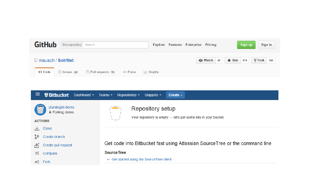This screenshot has width=314, height=176.
Task: Click the Create pull request icon
Action: [x=37, y=145]
